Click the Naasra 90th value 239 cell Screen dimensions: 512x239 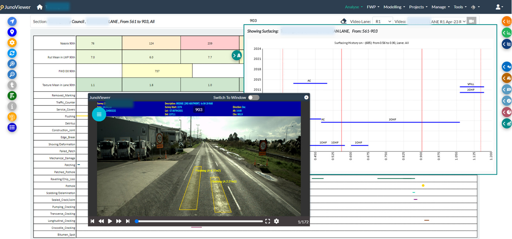tap(210, 43)
